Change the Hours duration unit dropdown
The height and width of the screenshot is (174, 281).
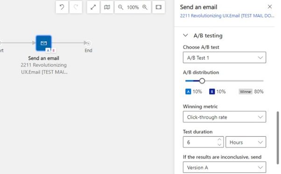click(x=246, y=142)
